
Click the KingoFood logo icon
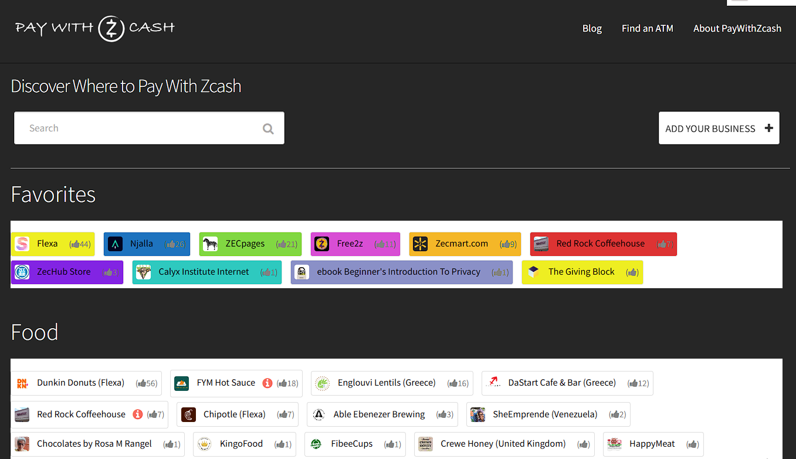click(204, 444)
